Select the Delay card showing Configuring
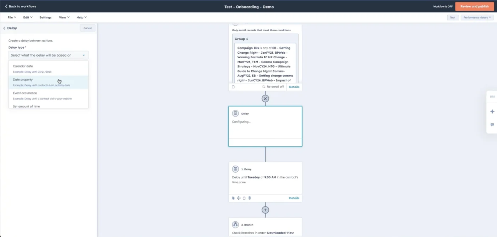Screen dimensions: 497x237 click(265, 126)
